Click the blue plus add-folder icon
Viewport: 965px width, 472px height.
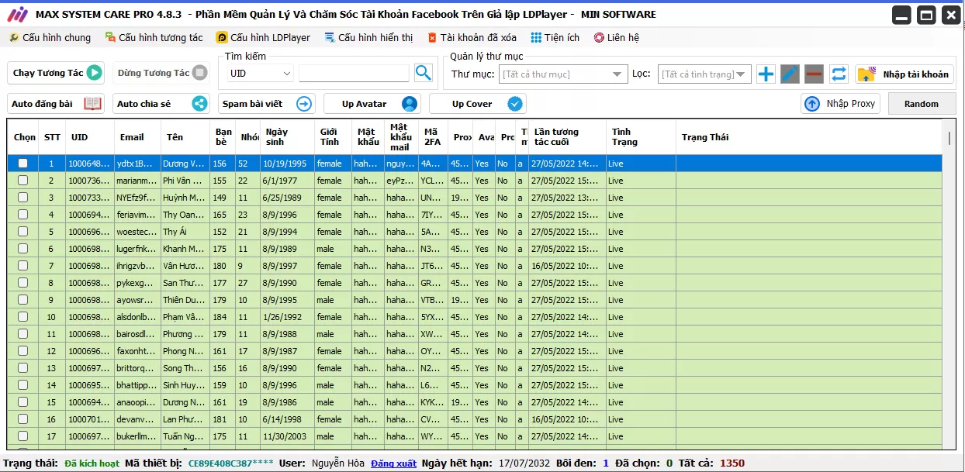click(766, 74)
